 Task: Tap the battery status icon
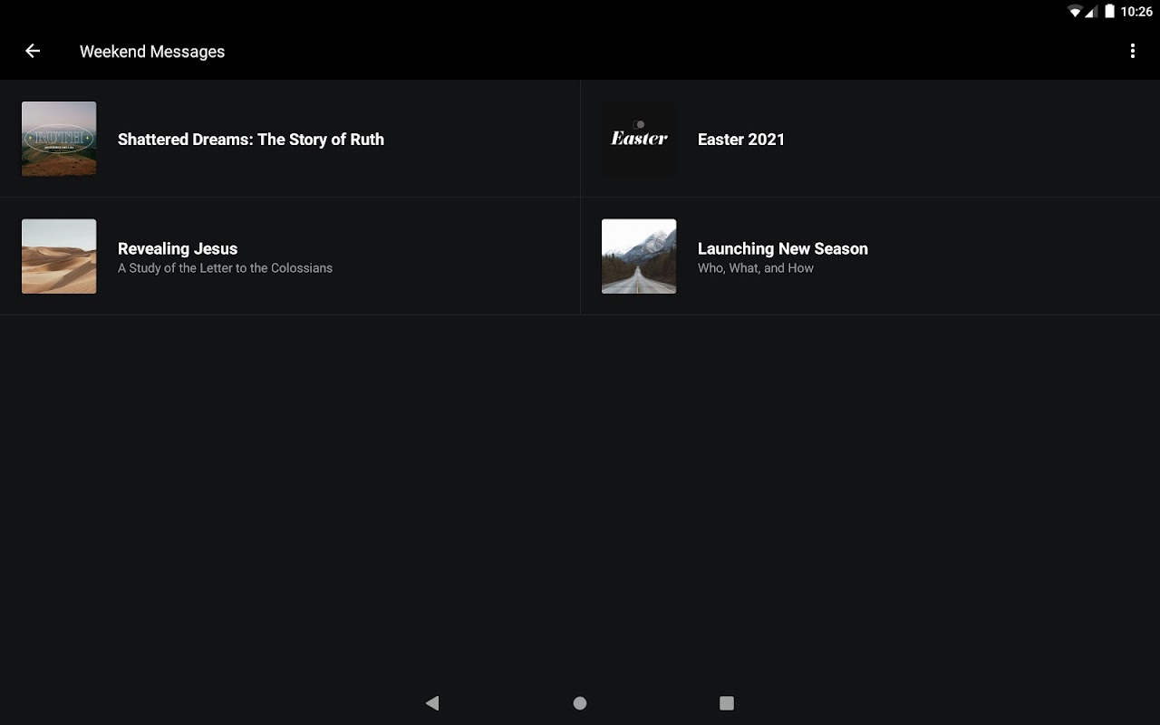click(x=1109, y=12)
